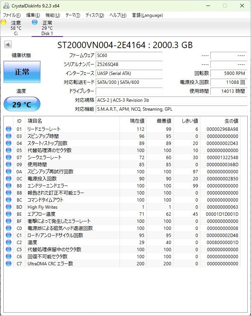The width and height of the screenshot is (251, 316).
Task: Open the テーマ(T) menu
Action: tap(73, 15)
